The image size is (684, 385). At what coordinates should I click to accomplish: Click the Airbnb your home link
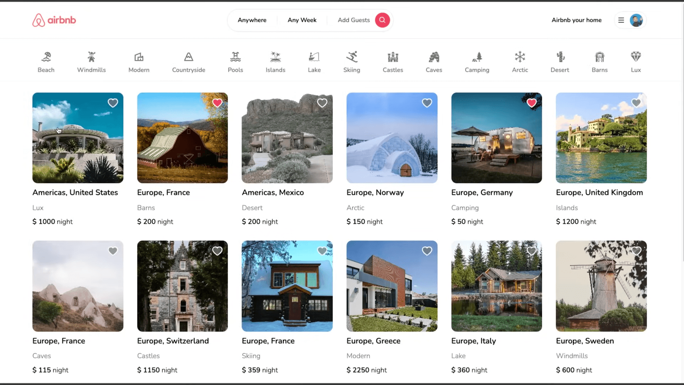pyautogui.click(x=576, y=20)
